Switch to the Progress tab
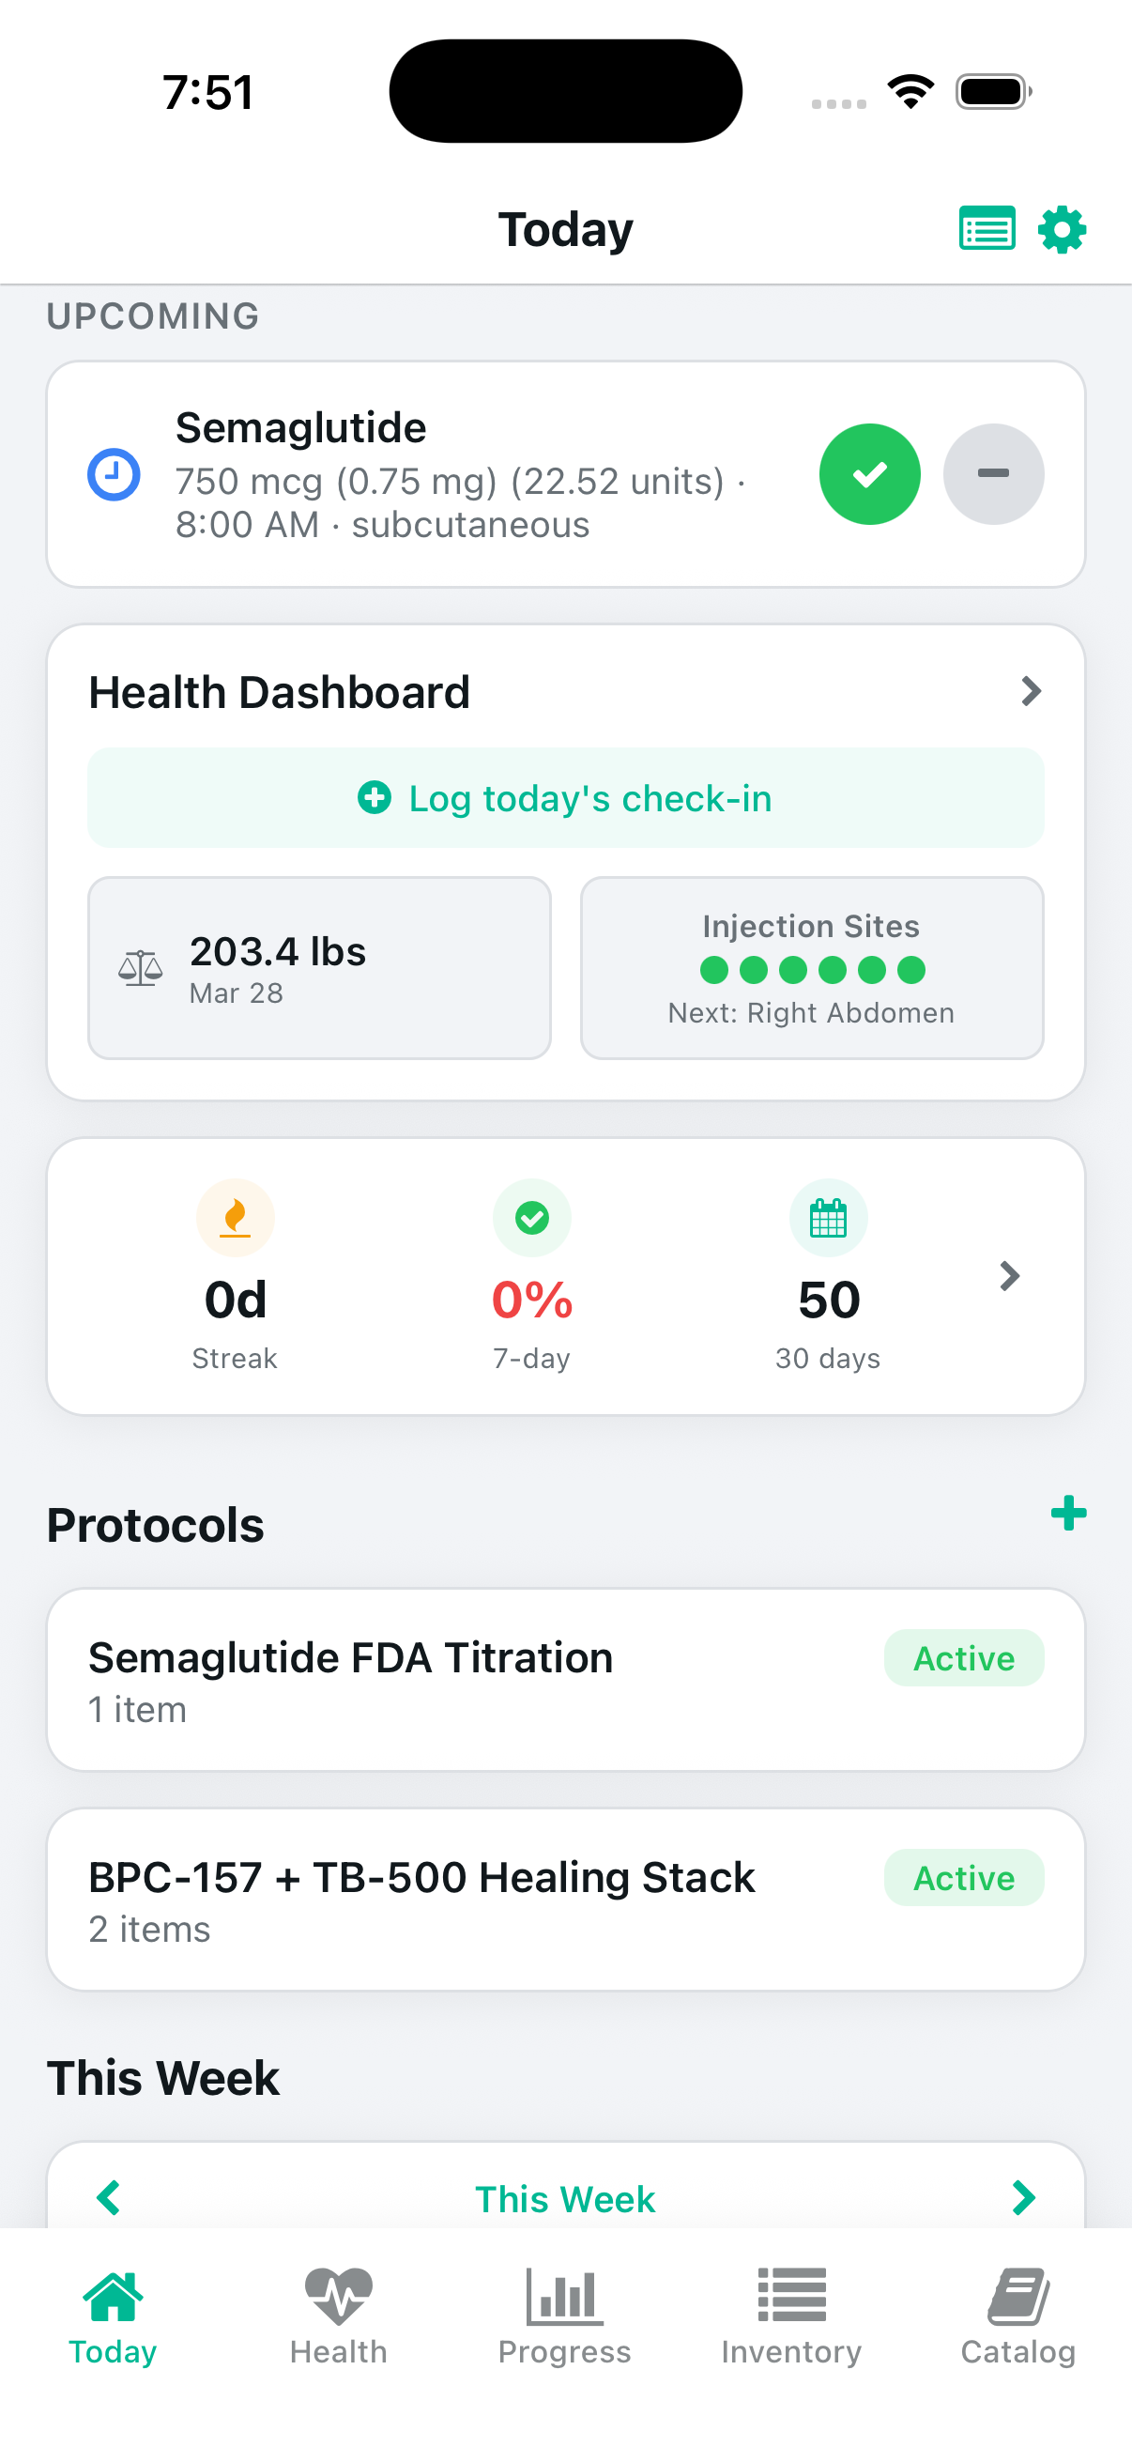This screenshot has height=2462, width=1132. 564,2316
